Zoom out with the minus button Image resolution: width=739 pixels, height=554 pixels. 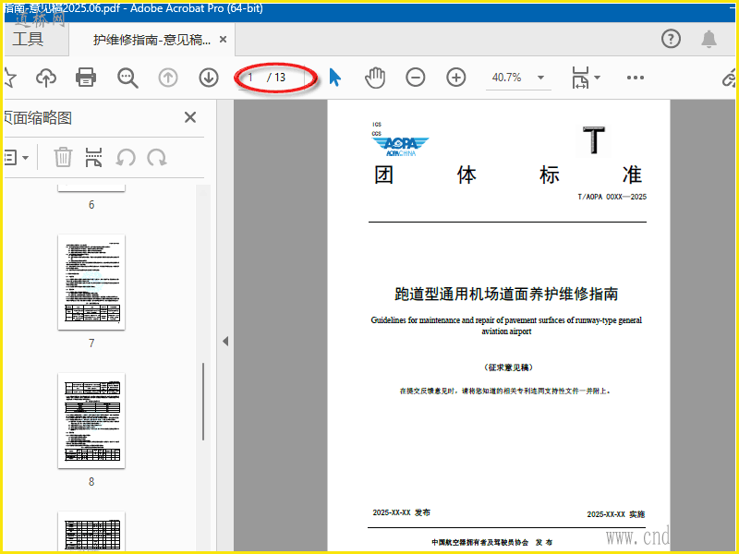coord(415,78)
